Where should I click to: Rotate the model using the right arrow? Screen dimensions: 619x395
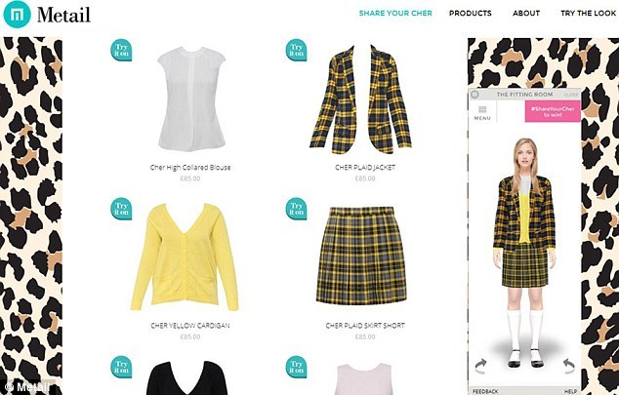[567, 366]
